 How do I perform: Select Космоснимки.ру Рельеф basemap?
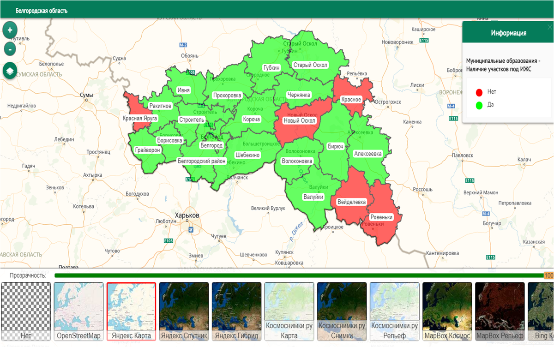click(x=394, y=311)
